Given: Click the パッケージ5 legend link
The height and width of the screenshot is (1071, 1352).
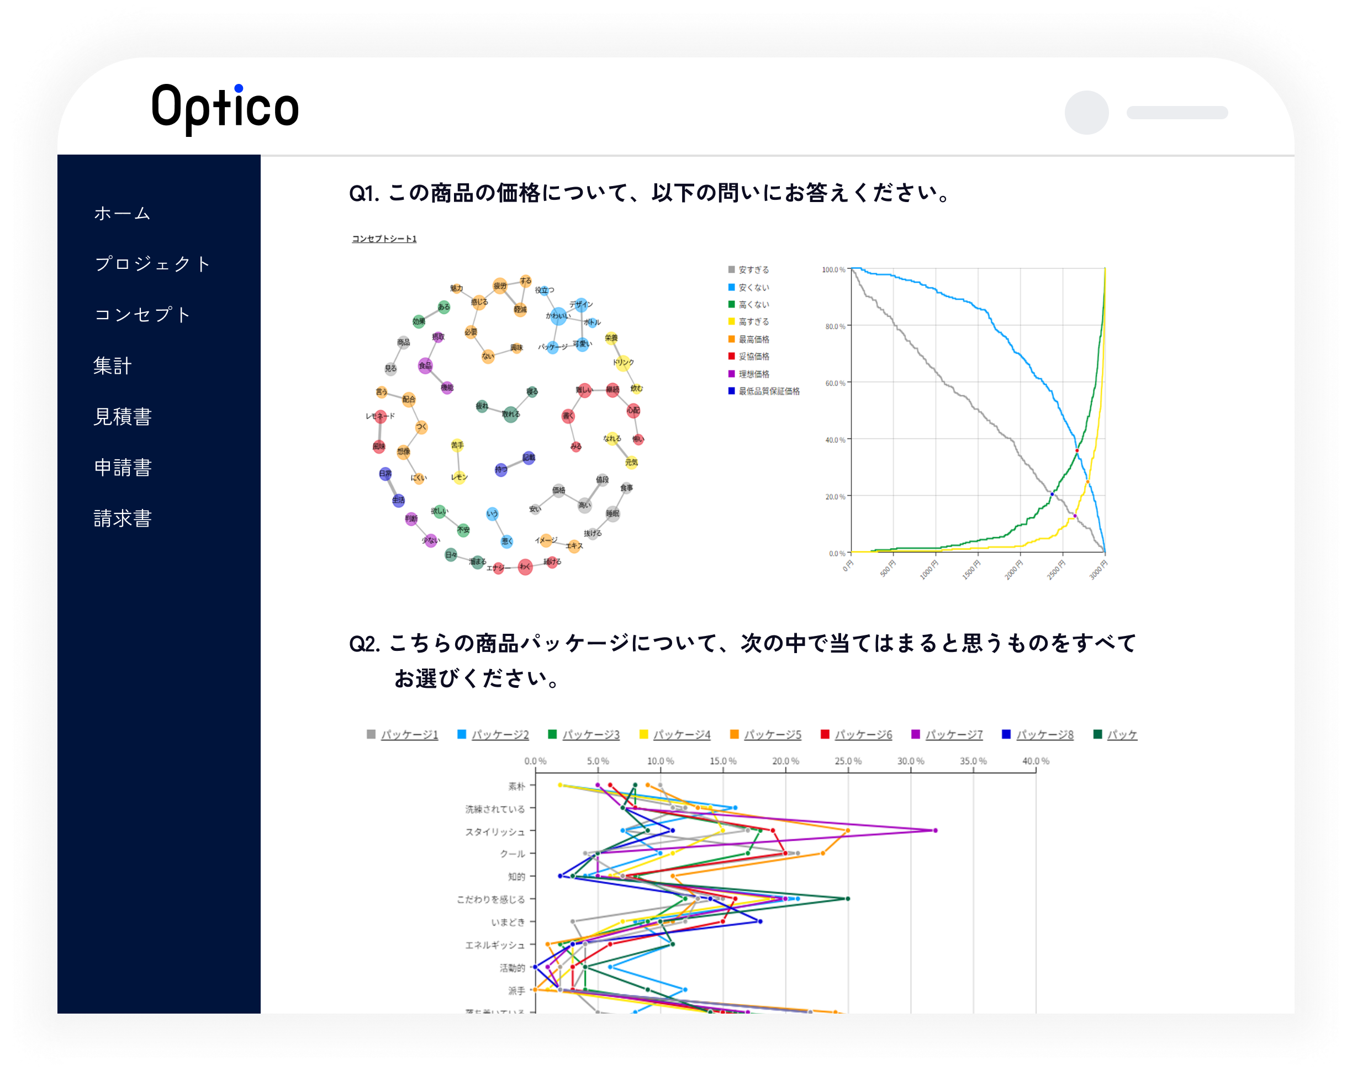Looking at the screenshot, I should point(773,734).
